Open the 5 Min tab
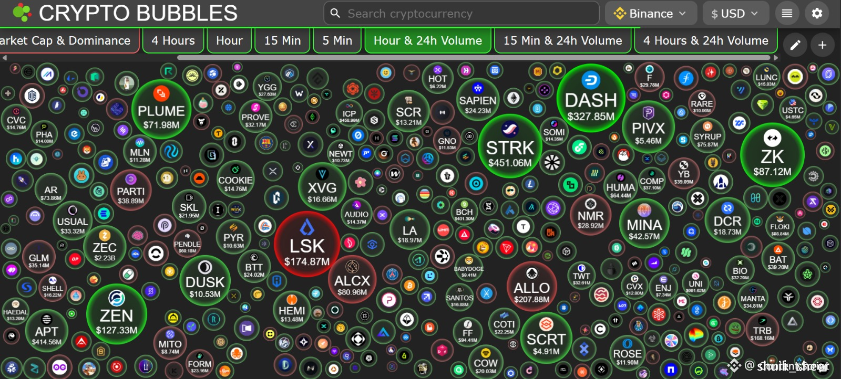Screen dimensions: 841x379 coord(337,40)
